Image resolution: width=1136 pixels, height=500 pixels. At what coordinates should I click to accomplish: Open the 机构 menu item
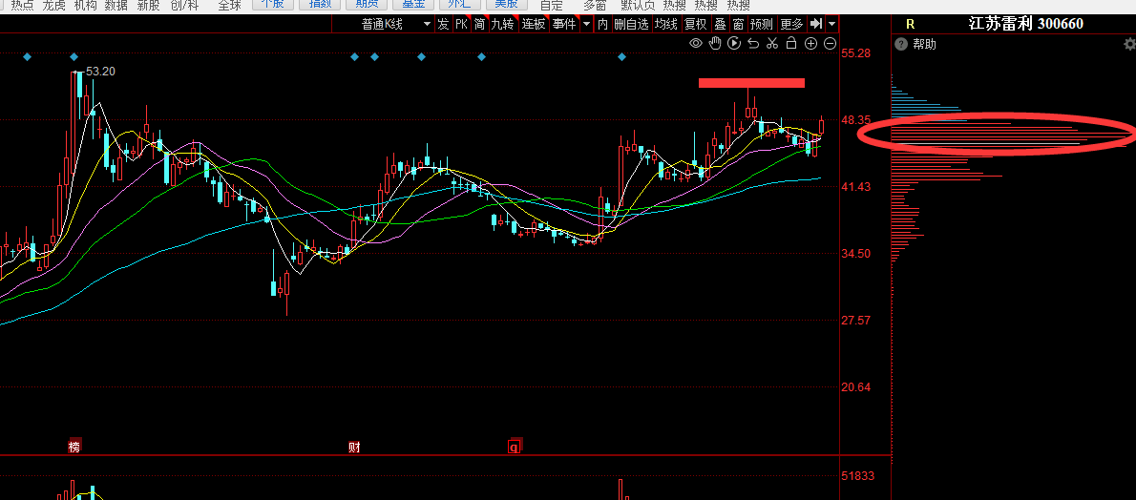coord(86,5)
